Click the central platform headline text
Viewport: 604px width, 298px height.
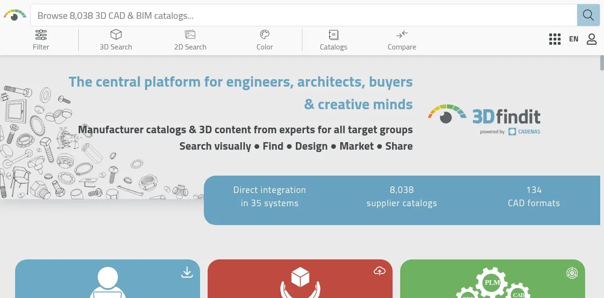click(x=241, y=93)
